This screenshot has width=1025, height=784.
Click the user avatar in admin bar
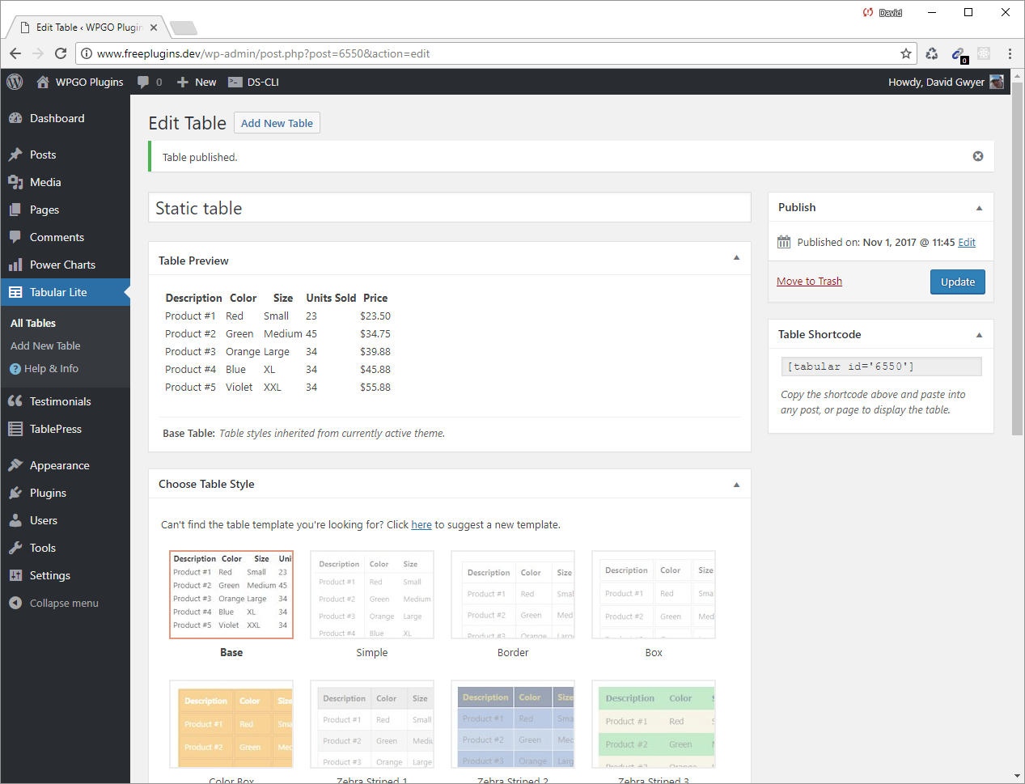tap(997, 82)
